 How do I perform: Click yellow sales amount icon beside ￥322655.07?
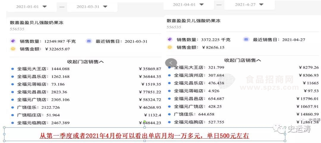[x=13, y=49]
